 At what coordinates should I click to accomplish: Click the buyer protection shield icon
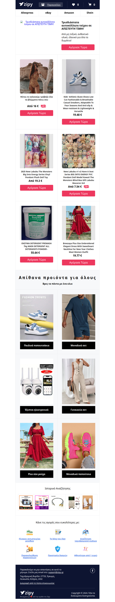click(57, 549)
